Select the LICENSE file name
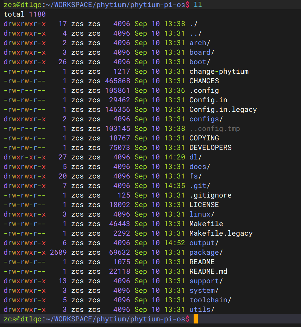 [204, 205]
